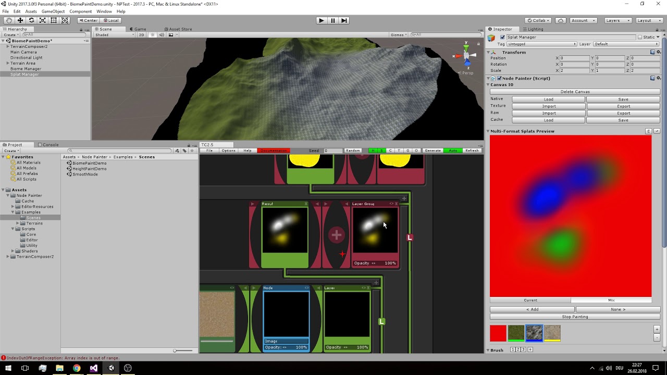Expand the Terrain Area hierarchy item

tap(8, 63)
